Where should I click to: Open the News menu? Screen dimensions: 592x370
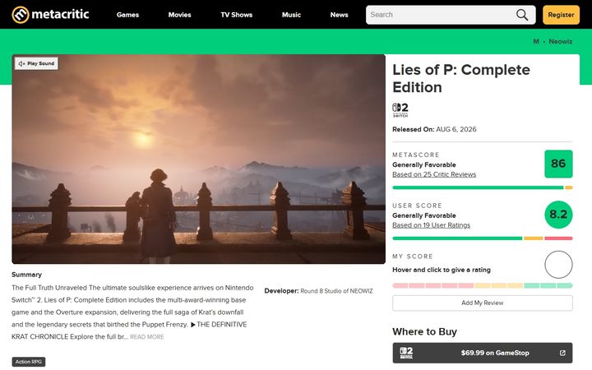[x=339, y=15]
